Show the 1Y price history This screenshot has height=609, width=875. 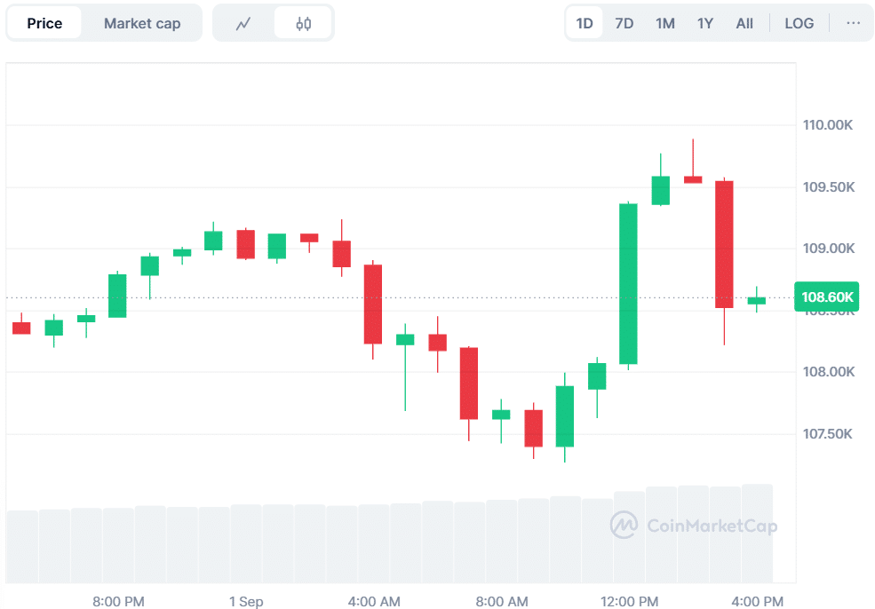(x=705, y=23)
